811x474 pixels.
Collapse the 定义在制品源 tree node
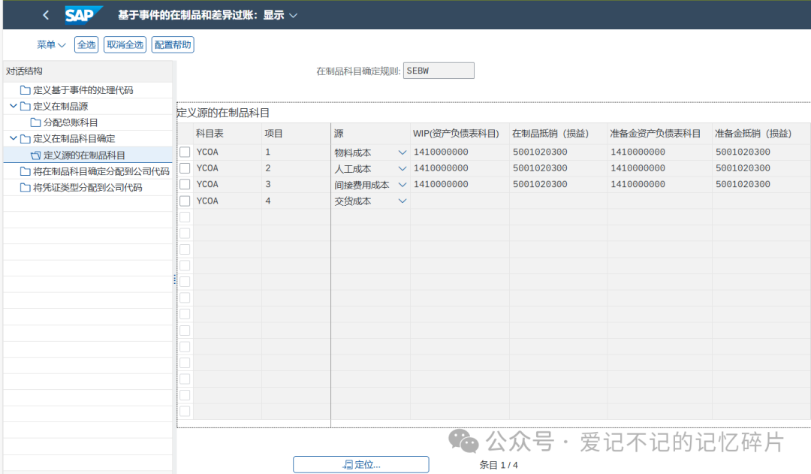14,106
